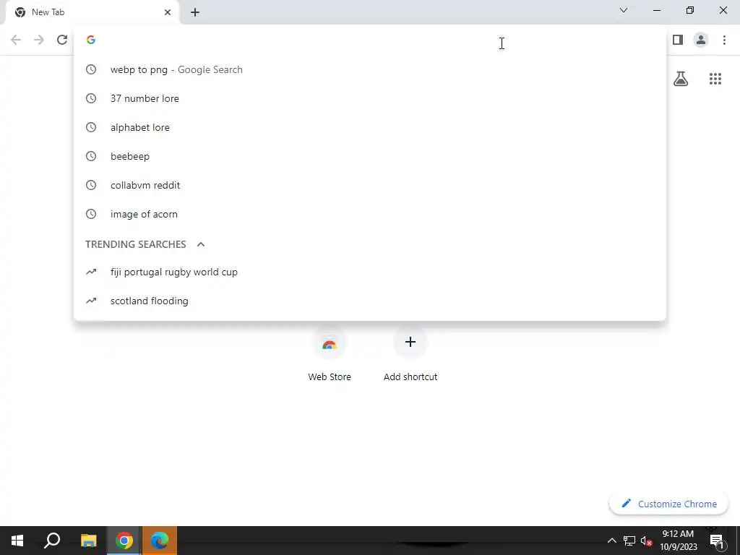The image size is (740, 555).
Task: Choose trending 'scotland flooding' search
Action: [x=370, y=301]
